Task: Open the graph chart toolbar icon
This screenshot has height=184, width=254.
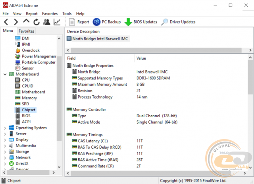Action: (57, 22)
